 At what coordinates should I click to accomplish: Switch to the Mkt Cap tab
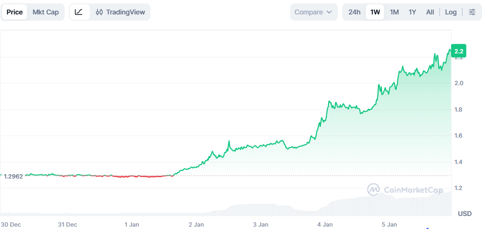point(46,12)
